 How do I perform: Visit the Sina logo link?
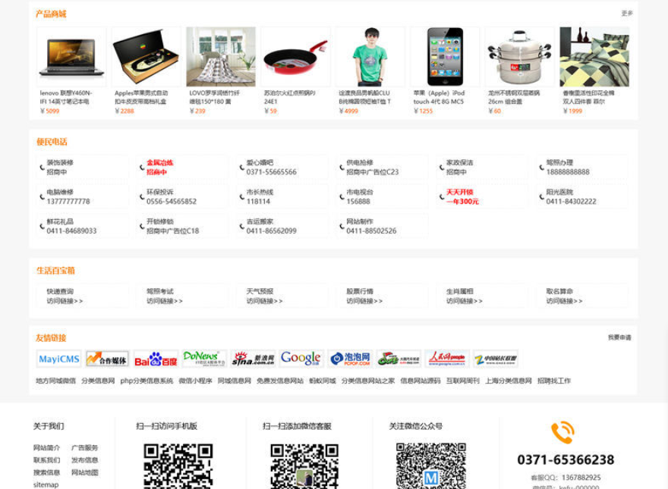253,359
